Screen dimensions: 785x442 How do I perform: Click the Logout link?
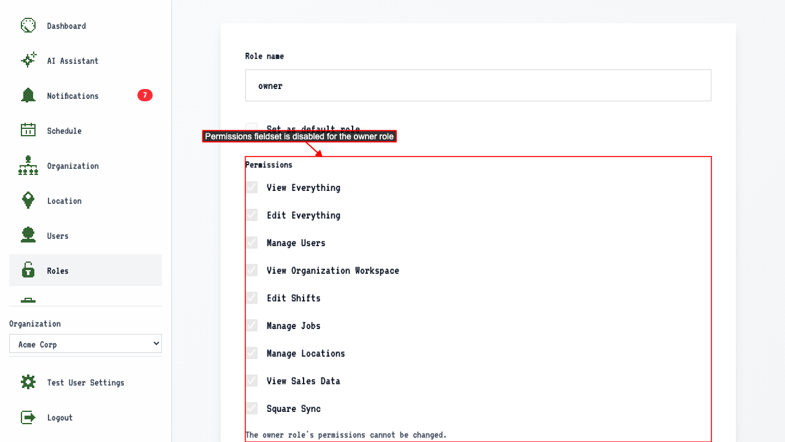pyautogui.click(x=85, y=417)
